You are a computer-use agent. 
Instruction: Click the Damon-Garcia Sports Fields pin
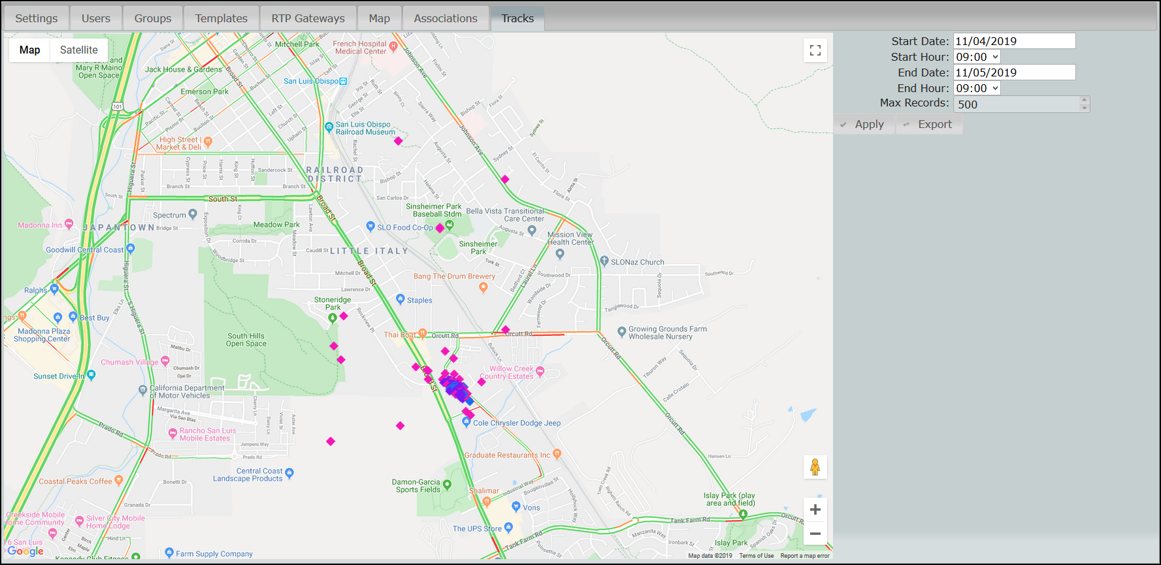448,485
